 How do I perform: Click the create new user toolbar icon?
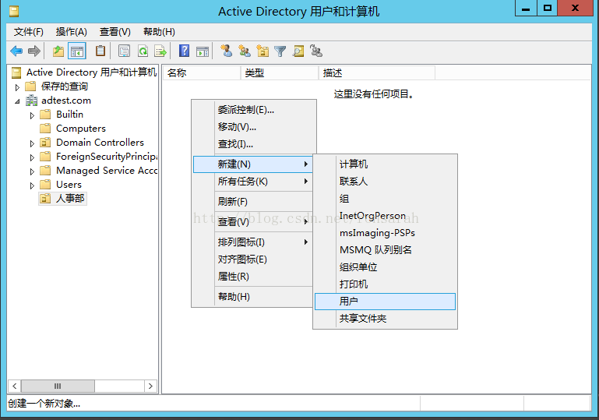click(226, 51)
